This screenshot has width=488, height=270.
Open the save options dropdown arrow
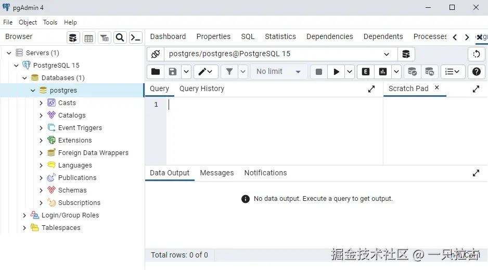tap(186, 72)
